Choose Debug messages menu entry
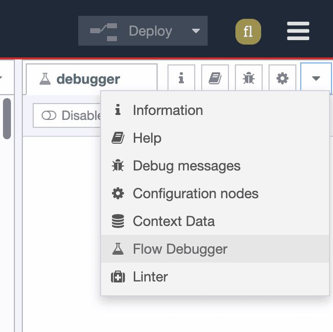 [186, 165]
